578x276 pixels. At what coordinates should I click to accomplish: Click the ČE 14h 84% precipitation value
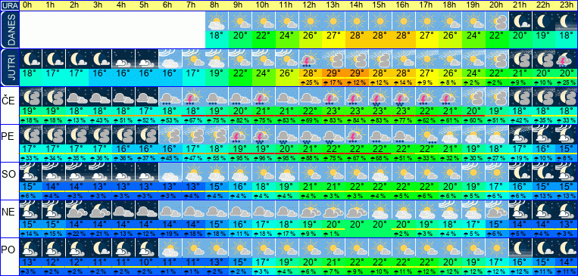coord(357,120)
